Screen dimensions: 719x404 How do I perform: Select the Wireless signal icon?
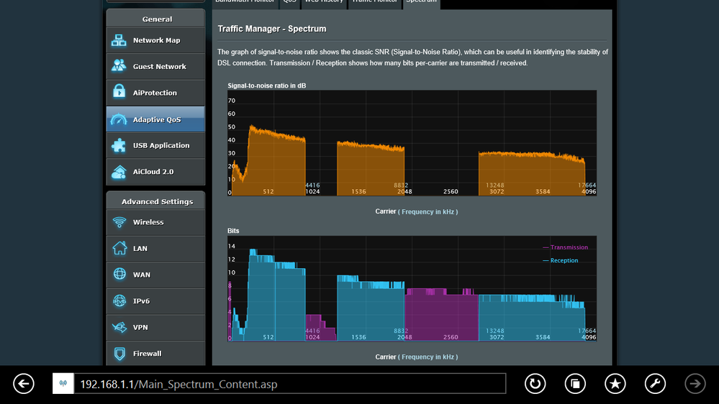[x=119, y=222]
